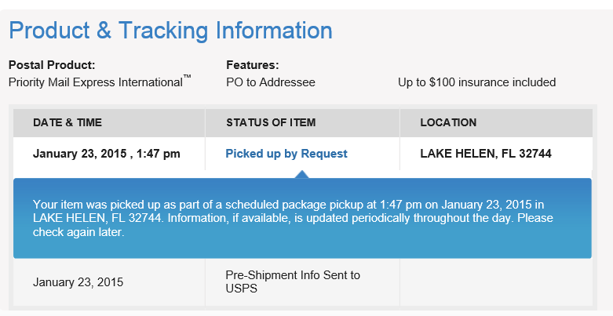613x316 pixels.
Task: Click the January 23, 2015 date in bottom row
Action: coord(78,282)
